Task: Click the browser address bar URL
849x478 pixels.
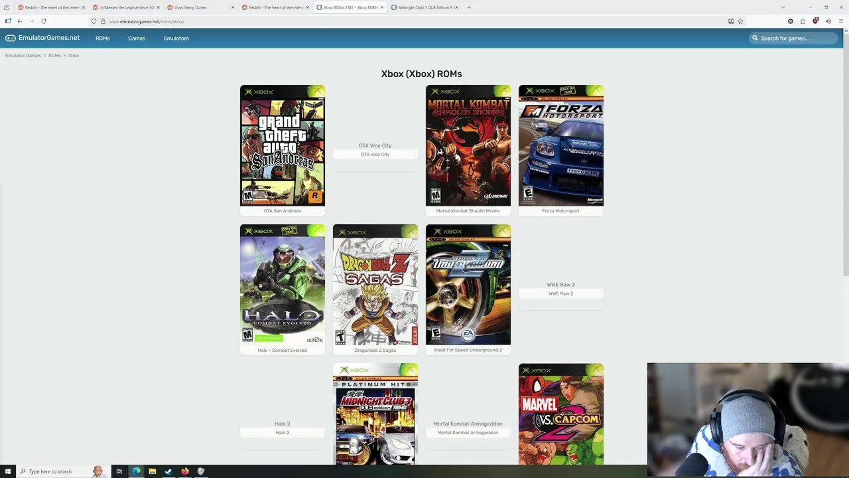Action: [x=147, y=21]
